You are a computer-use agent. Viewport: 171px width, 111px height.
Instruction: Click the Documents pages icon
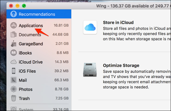pyautogui.click(x=14, y=34)
